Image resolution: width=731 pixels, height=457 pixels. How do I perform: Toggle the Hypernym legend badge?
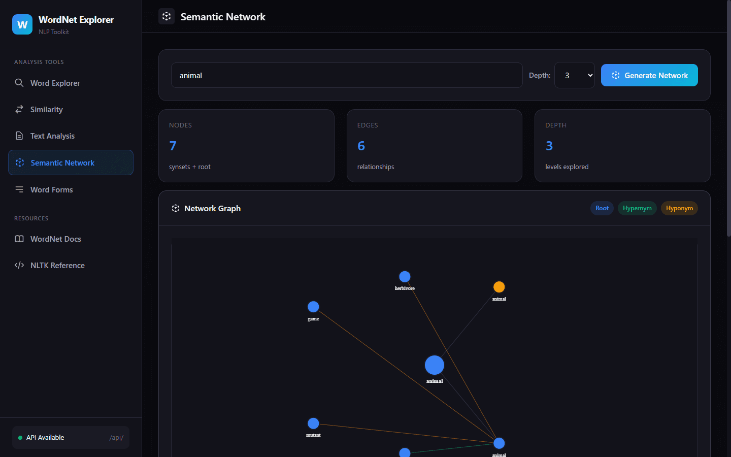637,208
